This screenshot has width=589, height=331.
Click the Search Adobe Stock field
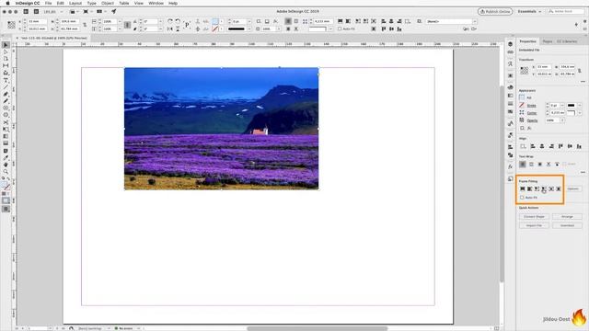pyautogui.click(x=565, y=11)
